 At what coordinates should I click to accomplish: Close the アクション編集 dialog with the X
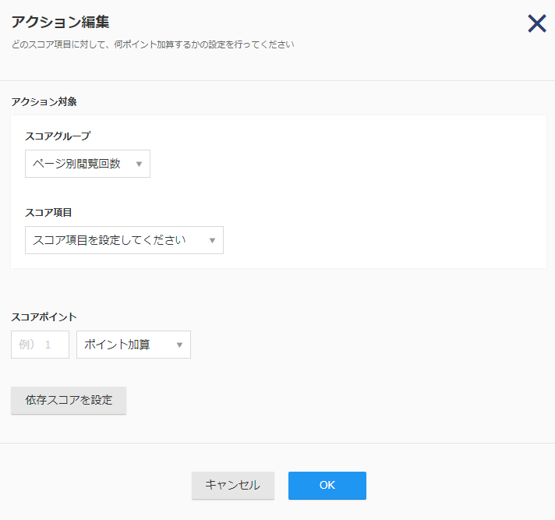537,23
